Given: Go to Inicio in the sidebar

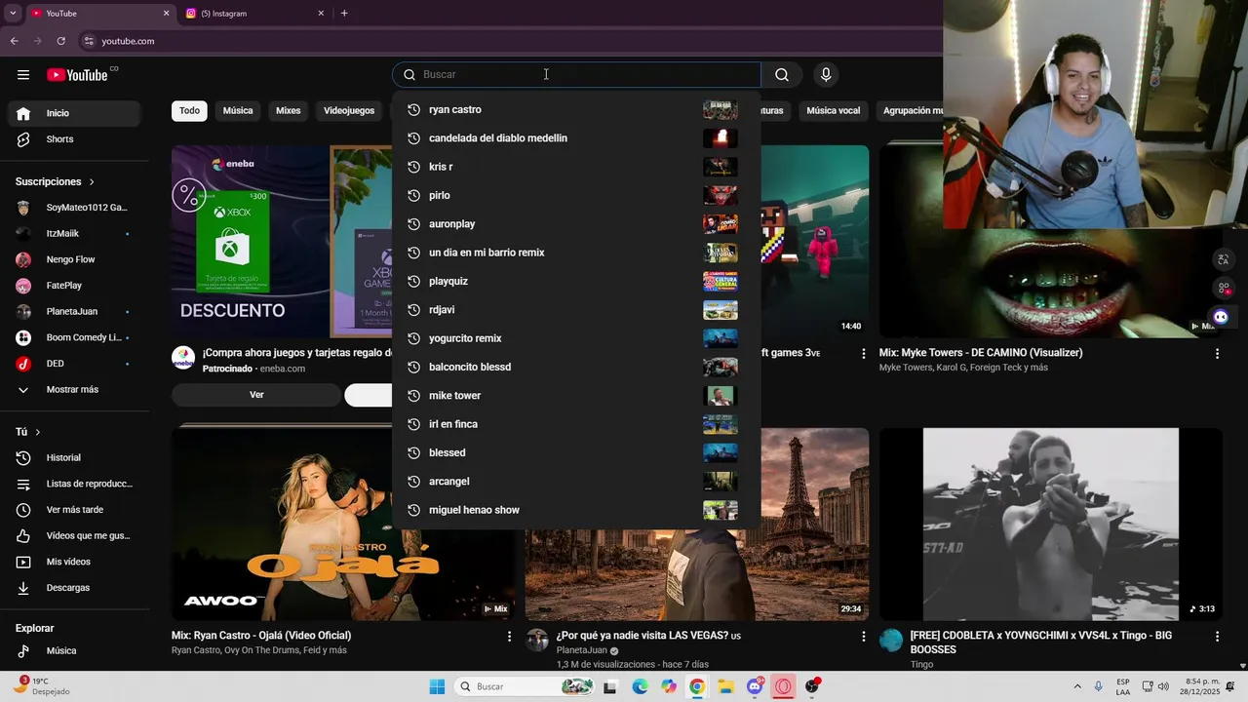Looking at the screenshot, I should 74,113.
